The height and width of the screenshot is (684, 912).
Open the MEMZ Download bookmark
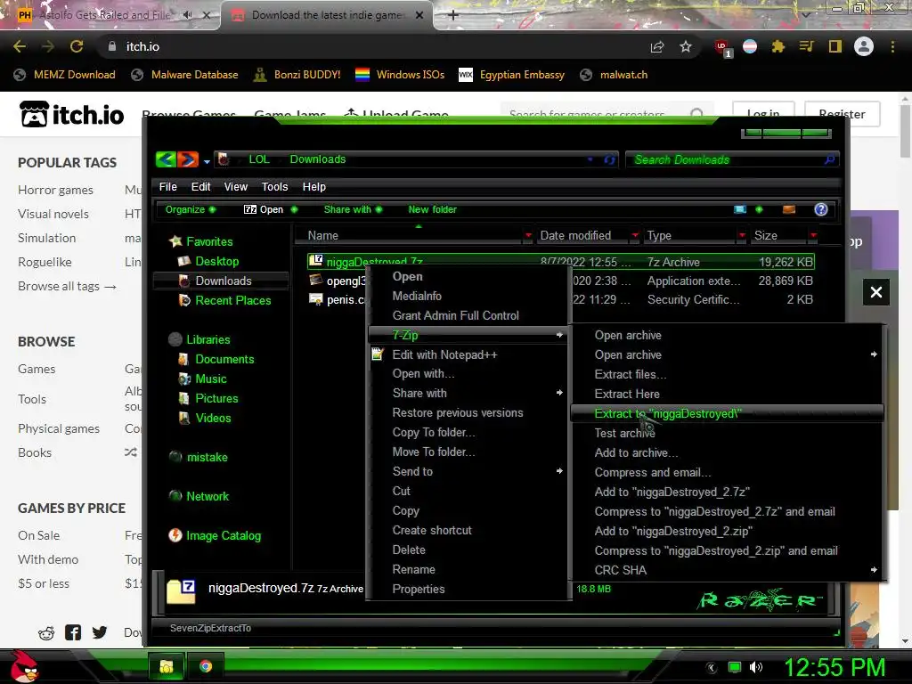point(64,75)
